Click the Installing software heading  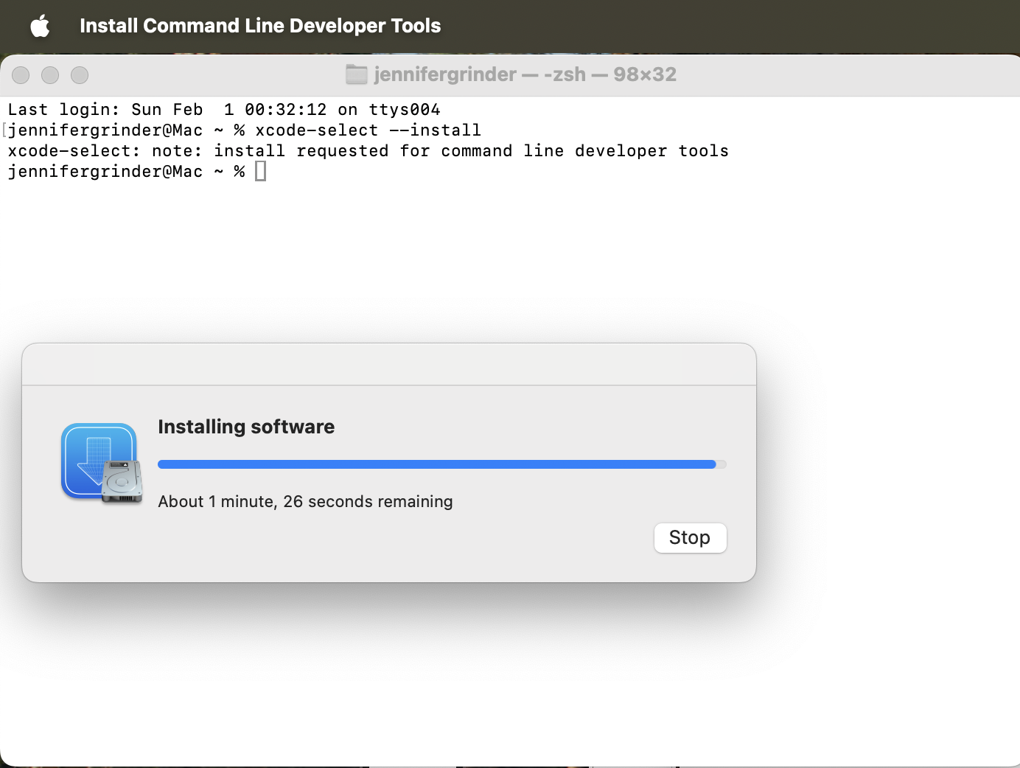246,427
